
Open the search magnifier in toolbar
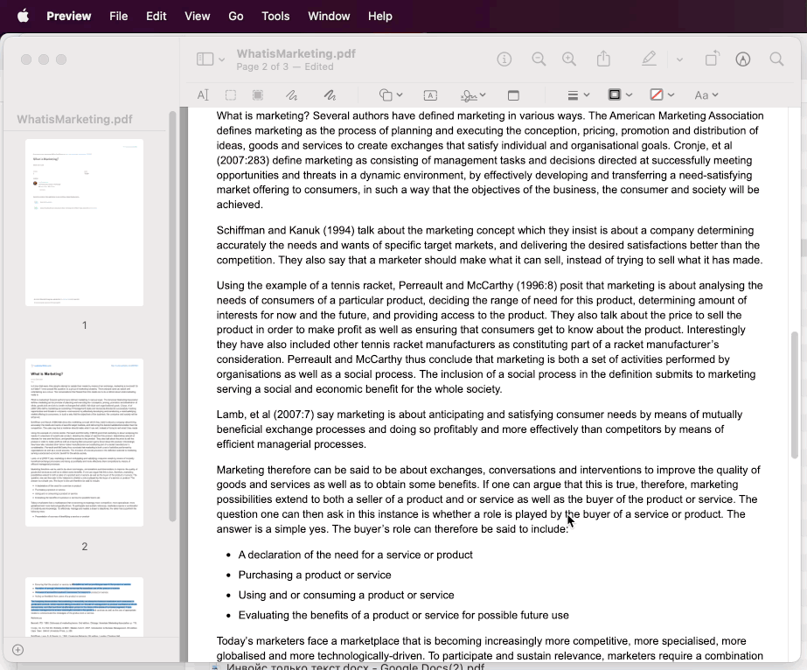click(x=776, y=59)
